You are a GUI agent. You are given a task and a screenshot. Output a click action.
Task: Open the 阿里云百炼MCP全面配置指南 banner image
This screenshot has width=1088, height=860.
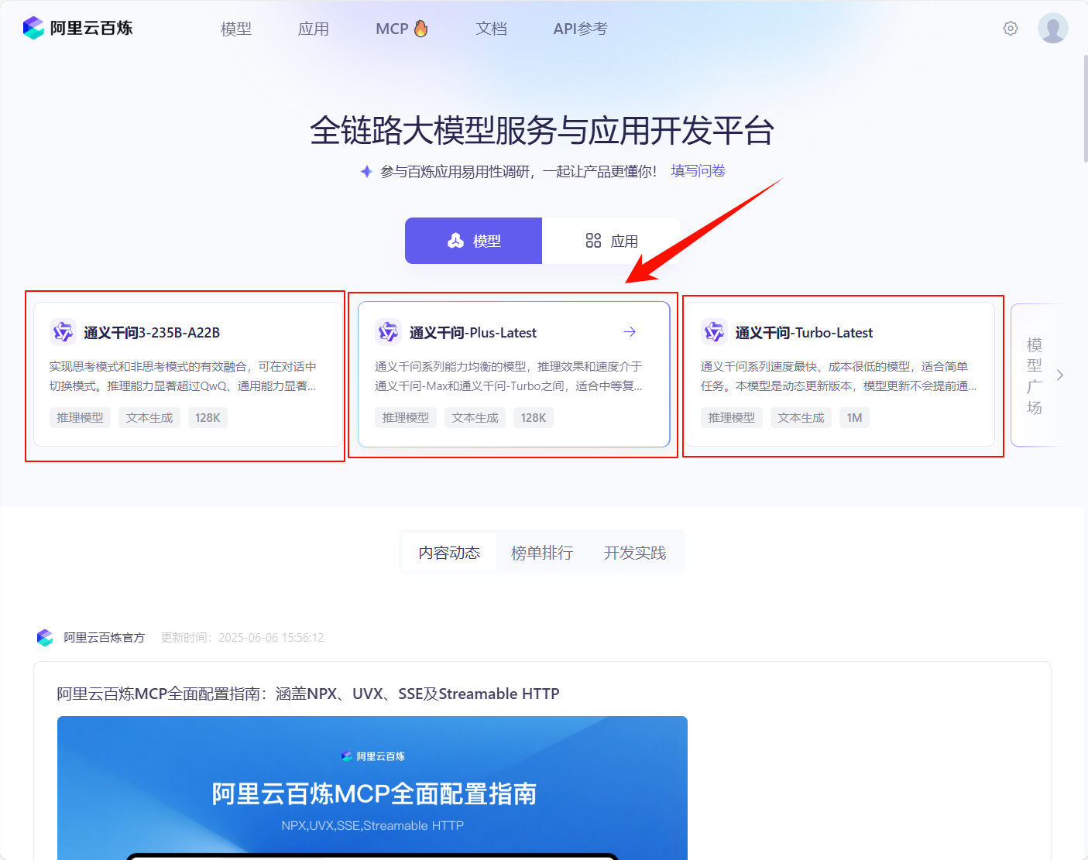[x=372, y=788]
